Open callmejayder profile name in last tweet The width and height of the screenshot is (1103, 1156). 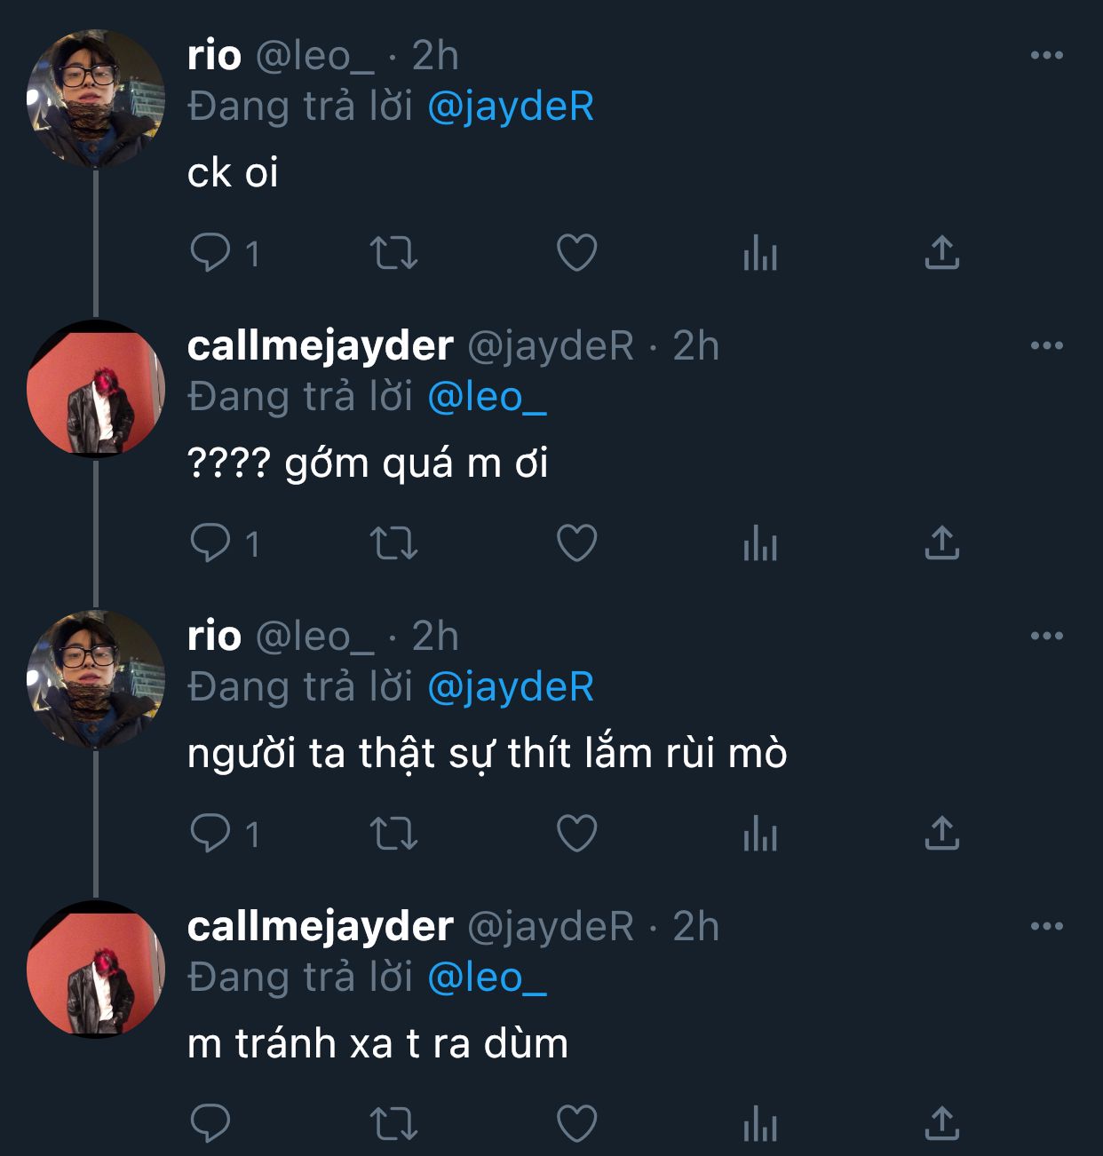tap(321, 926)
